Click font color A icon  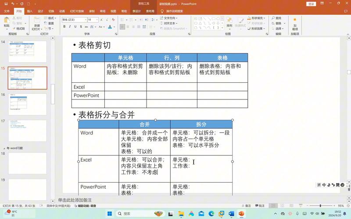(110, 27)
